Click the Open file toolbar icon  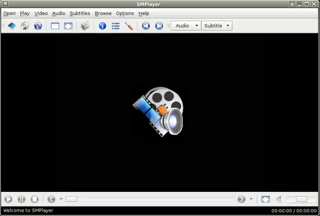(11, 26)
